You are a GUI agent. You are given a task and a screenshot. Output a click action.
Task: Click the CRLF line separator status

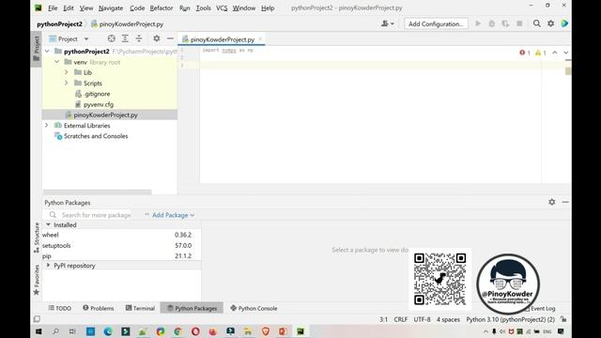[x=401, y=319]
